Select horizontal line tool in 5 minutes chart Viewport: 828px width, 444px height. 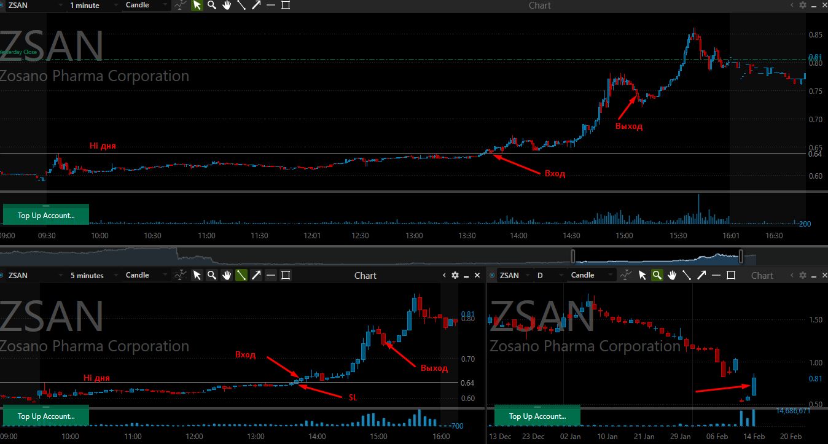[271, 275]
